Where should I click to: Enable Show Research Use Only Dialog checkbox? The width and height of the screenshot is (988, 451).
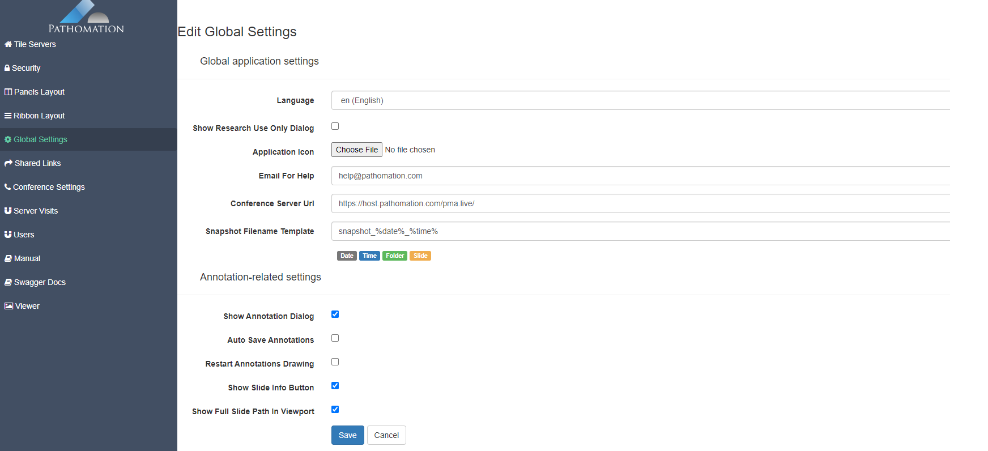click(335, 126)
